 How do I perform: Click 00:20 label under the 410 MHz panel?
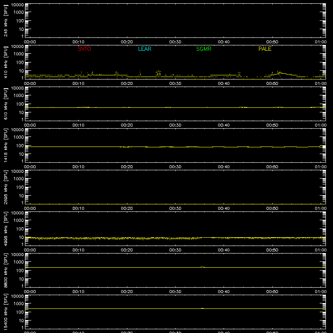(x=127, y=84)
